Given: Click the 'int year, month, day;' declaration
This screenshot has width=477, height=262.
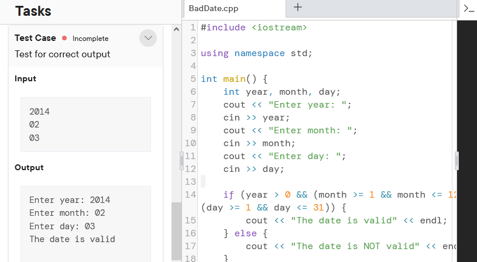Looking at the screenshot, I should click(x=282, y=92).
